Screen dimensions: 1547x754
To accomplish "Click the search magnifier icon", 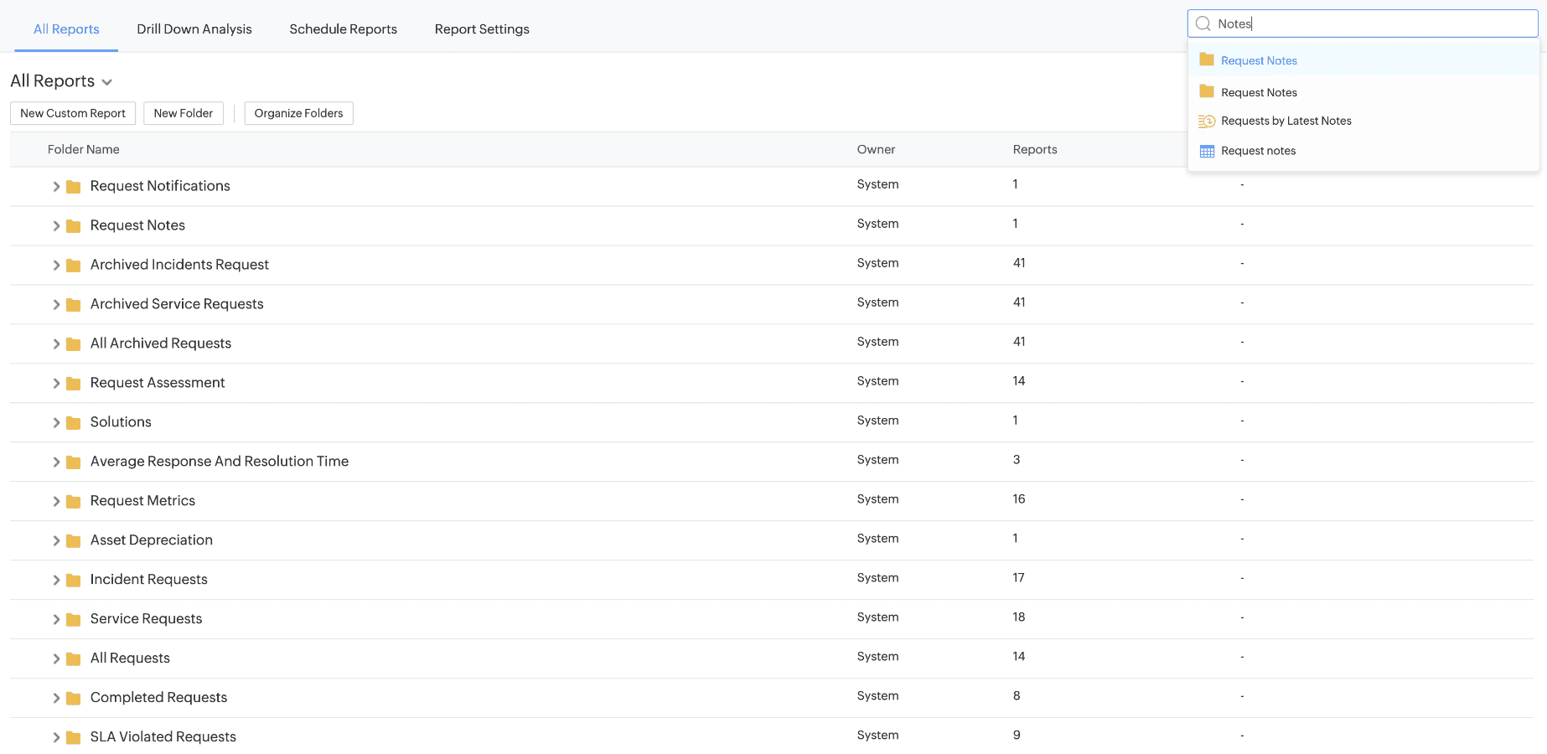I will pos(1203,24).
